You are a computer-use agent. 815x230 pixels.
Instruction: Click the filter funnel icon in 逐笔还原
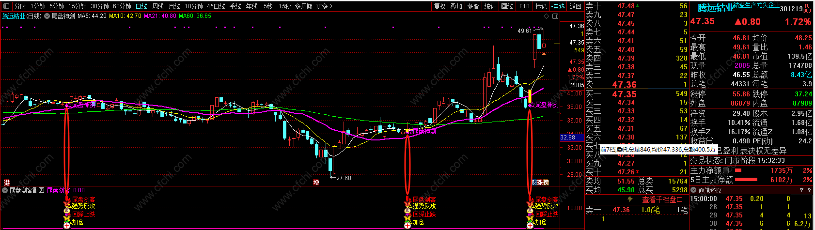coord(801,190)
